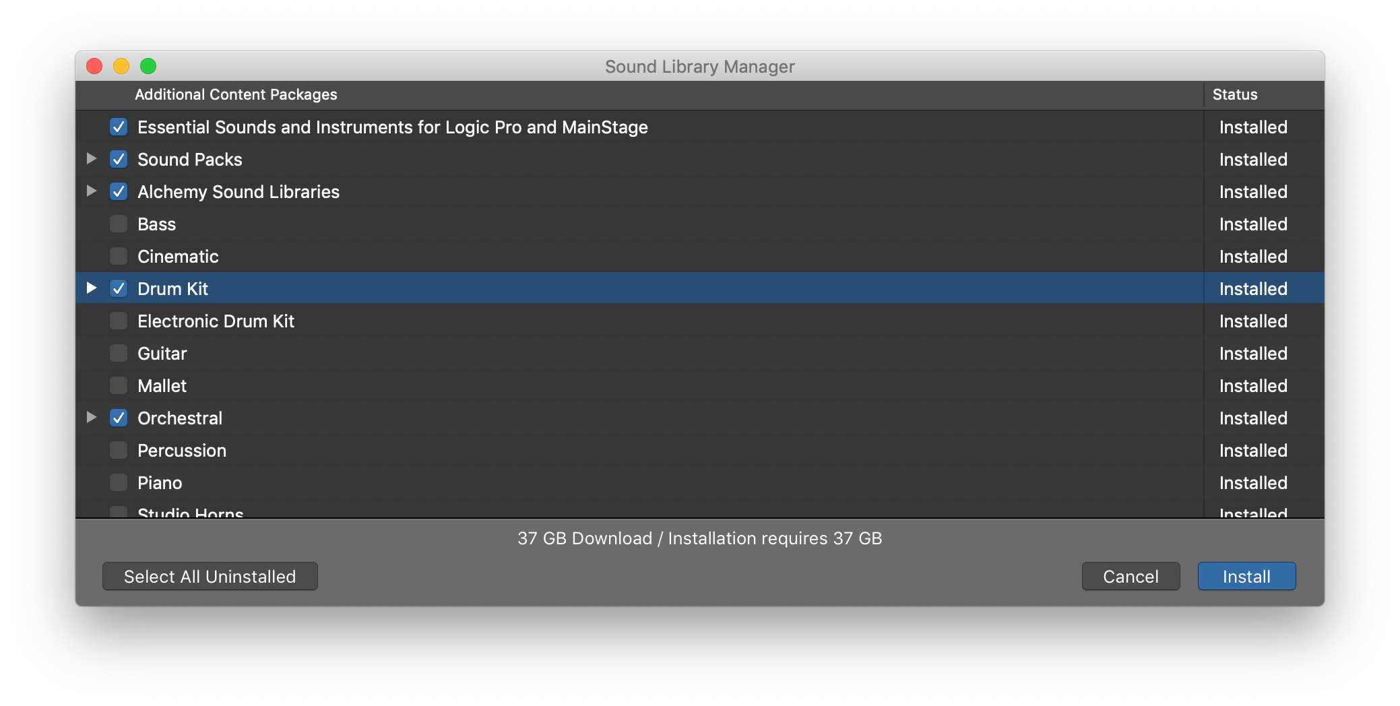
Task: Enable the Electronic Drum Kit checkbox
Action: pos(119,321)
